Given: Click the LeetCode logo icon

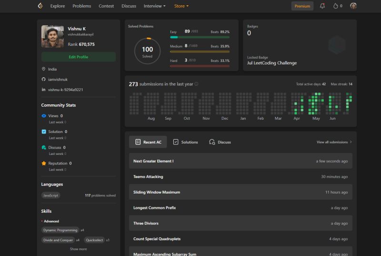Looking at the screenshot, I should pos(40,6).
